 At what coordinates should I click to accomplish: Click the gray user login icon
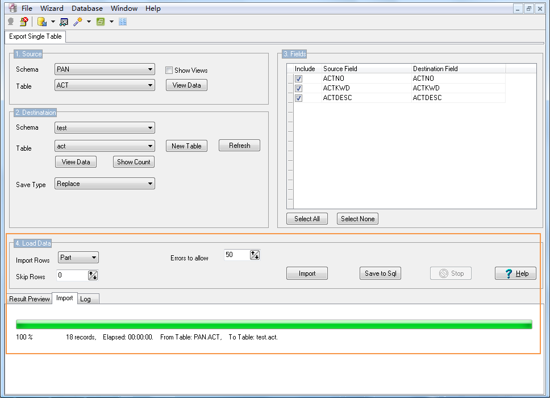(x=11, y=22)
